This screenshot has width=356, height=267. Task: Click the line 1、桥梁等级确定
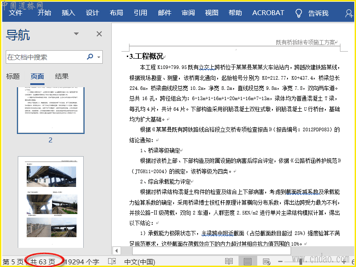[160, 150]
